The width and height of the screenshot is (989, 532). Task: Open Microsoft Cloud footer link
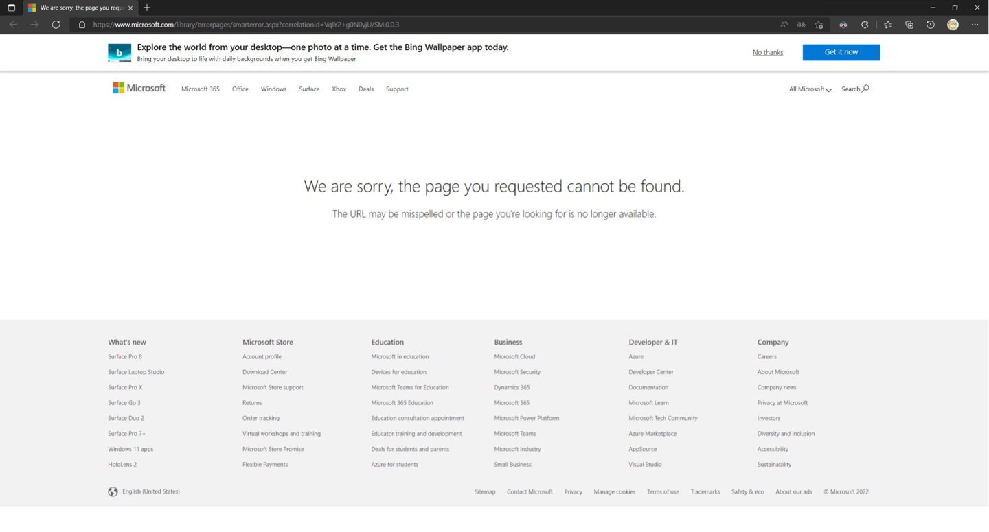(514, 357)
